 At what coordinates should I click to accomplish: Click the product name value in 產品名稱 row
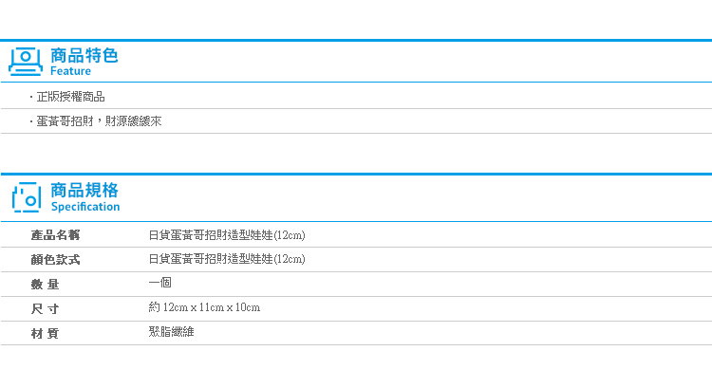pyautogui.click(x=227, y=235)
